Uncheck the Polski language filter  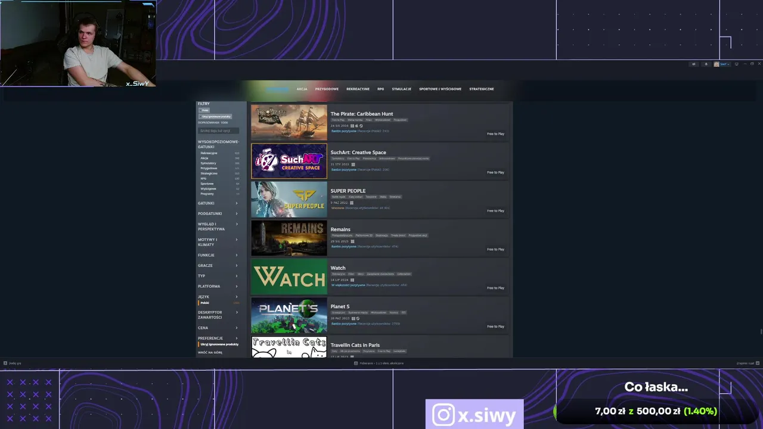[219, 303]
